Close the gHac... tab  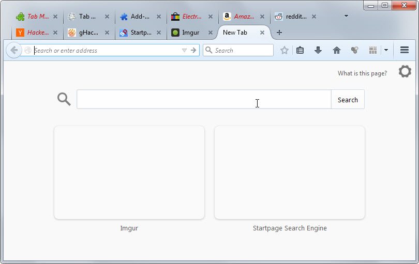107,33
